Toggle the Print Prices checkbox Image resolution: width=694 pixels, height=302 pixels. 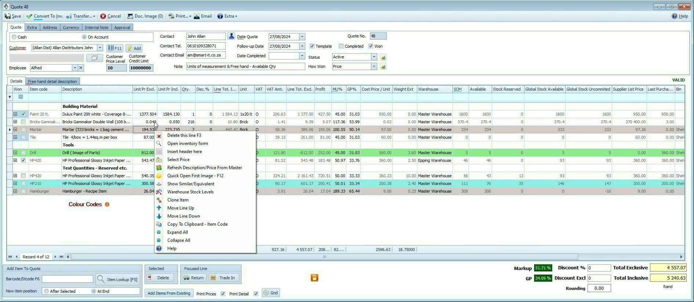point(223,294)
